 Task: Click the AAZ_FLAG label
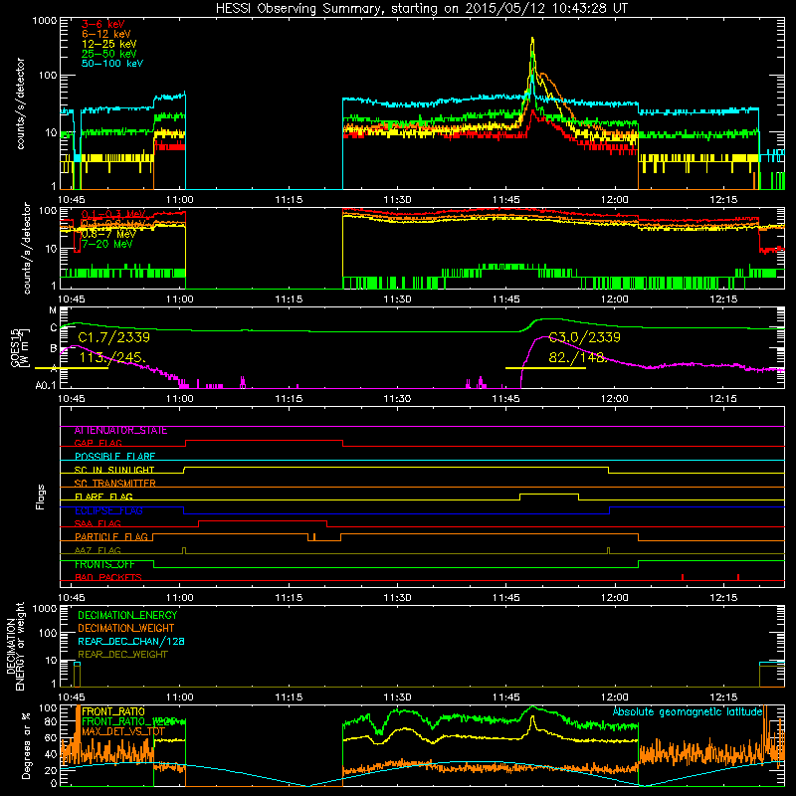(98, 551)
